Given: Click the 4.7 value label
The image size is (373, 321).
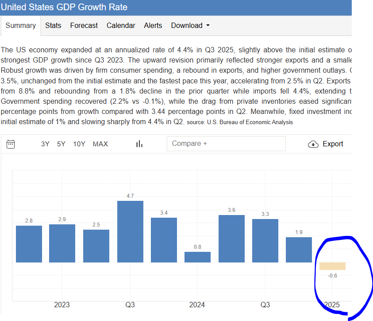Looking at the screenshot, I should click(x=130, y=196).
